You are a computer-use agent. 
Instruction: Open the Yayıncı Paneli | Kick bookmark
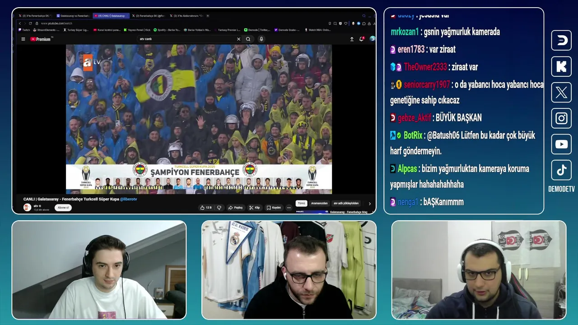[x=137, y=30]
